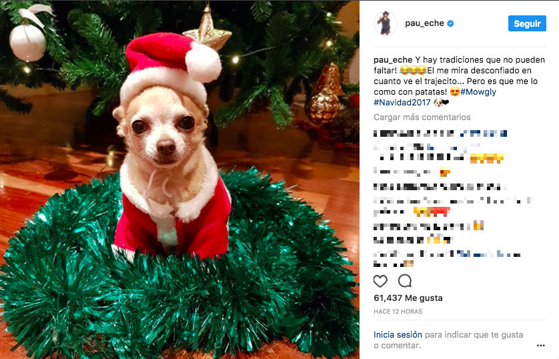
Task: Click the blue verified badge next to pau_eche
Action: click(450, 23)
